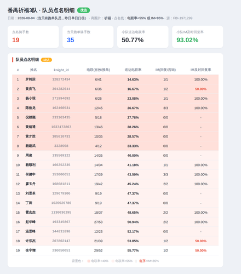The width and height of the screenshot is (241, 274).
Task: Click the IM及时回复率 column header
Action: 200,70
